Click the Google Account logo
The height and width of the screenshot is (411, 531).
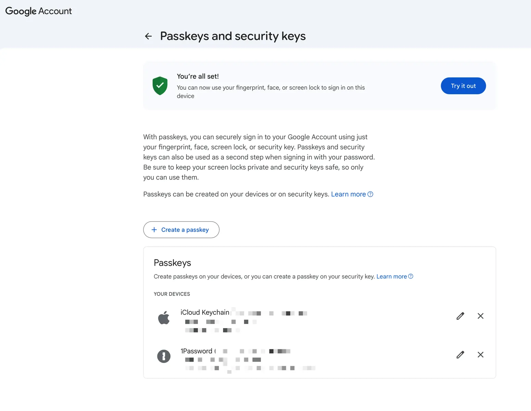coord(39,11)
